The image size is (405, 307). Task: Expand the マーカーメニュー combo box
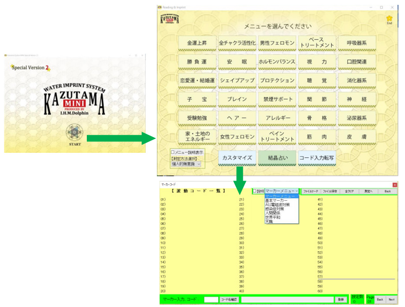282,191
